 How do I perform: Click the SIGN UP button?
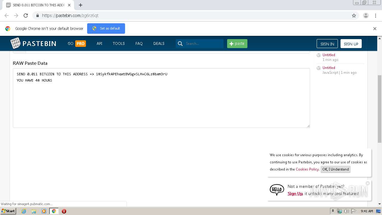click(x=351, y=44)
